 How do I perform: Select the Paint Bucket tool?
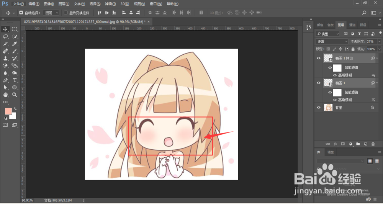coord(15,66)
